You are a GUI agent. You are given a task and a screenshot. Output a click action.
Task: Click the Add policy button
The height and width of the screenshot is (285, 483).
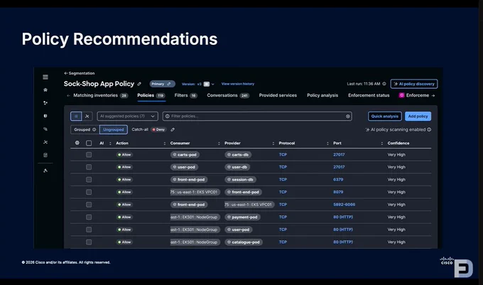(418, 116)
